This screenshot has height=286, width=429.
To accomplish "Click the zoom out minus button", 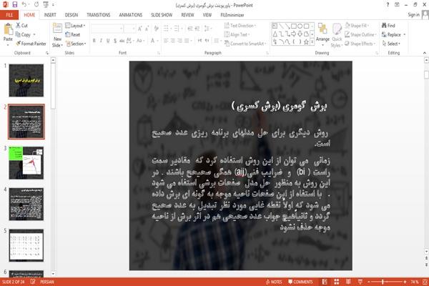I will tap(369, 282).
